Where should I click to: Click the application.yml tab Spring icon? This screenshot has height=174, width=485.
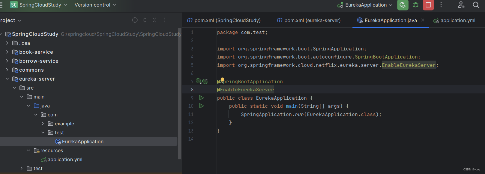click(x=436, y=21)
